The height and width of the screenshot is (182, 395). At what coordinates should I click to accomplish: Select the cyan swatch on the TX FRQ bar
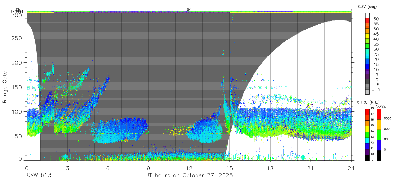pos(367,140)
